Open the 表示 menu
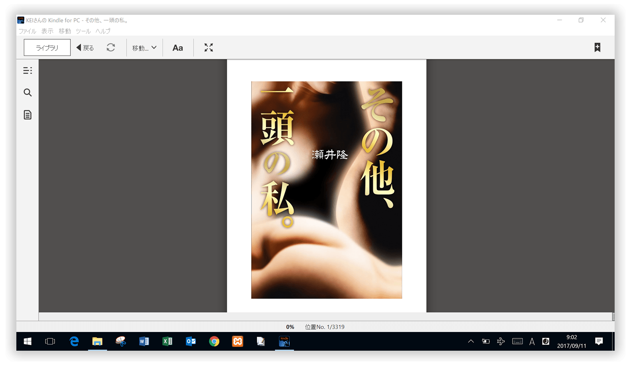 coord(48,31)
